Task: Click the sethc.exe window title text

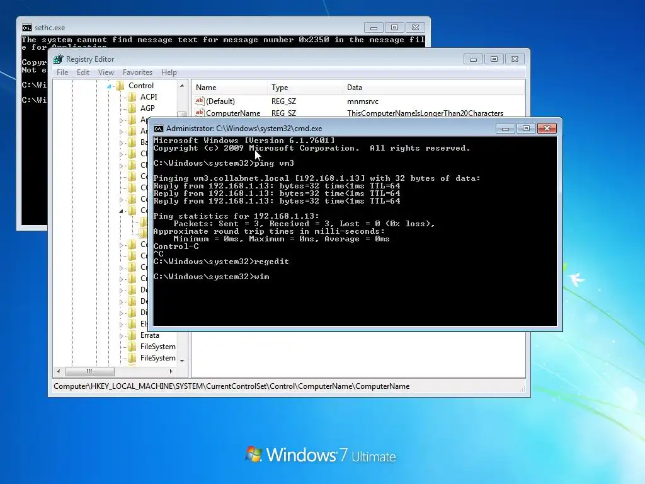Action: (x=49, y=28)
